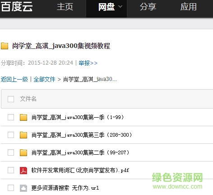Open the 主页 tab
This screenshot has width=213, height=195.
(65, 7)
